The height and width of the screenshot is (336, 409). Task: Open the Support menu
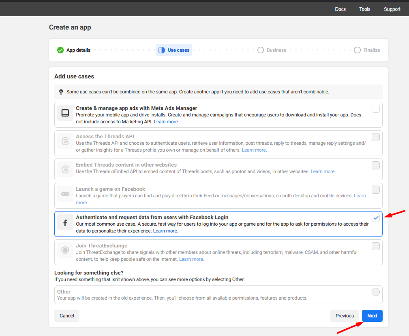(x=392, y=9)
